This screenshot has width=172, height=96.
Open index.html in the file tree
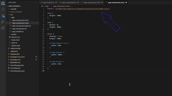[x=16, y=40]
